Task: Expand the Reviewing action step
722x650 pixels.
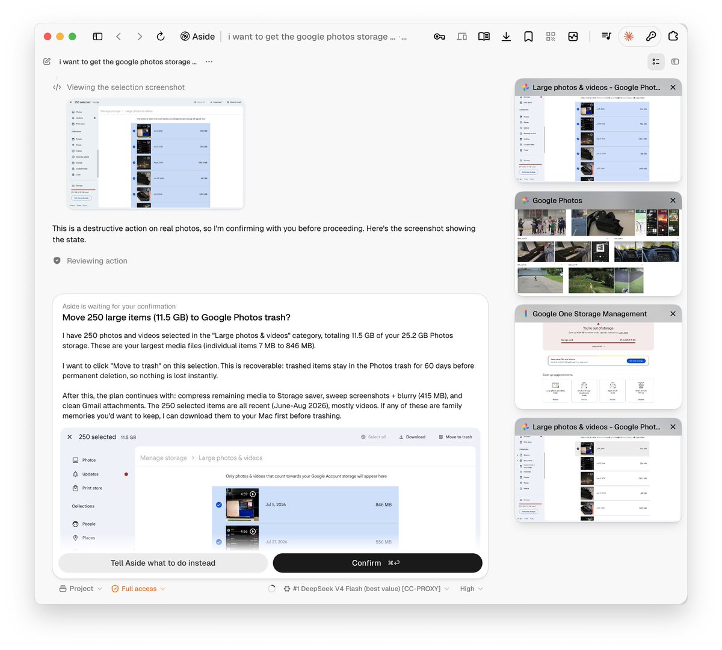Action: (97, 261)
